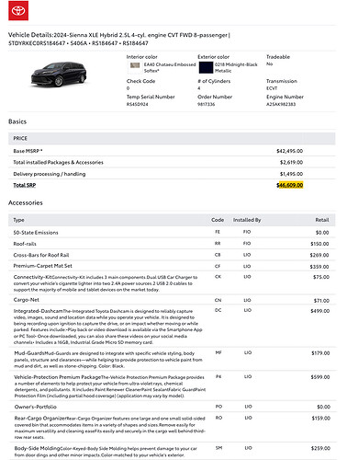Open the Sienna vehicle thumbnail image
This screenshot has width=347, height=460.
click(59, 74)
